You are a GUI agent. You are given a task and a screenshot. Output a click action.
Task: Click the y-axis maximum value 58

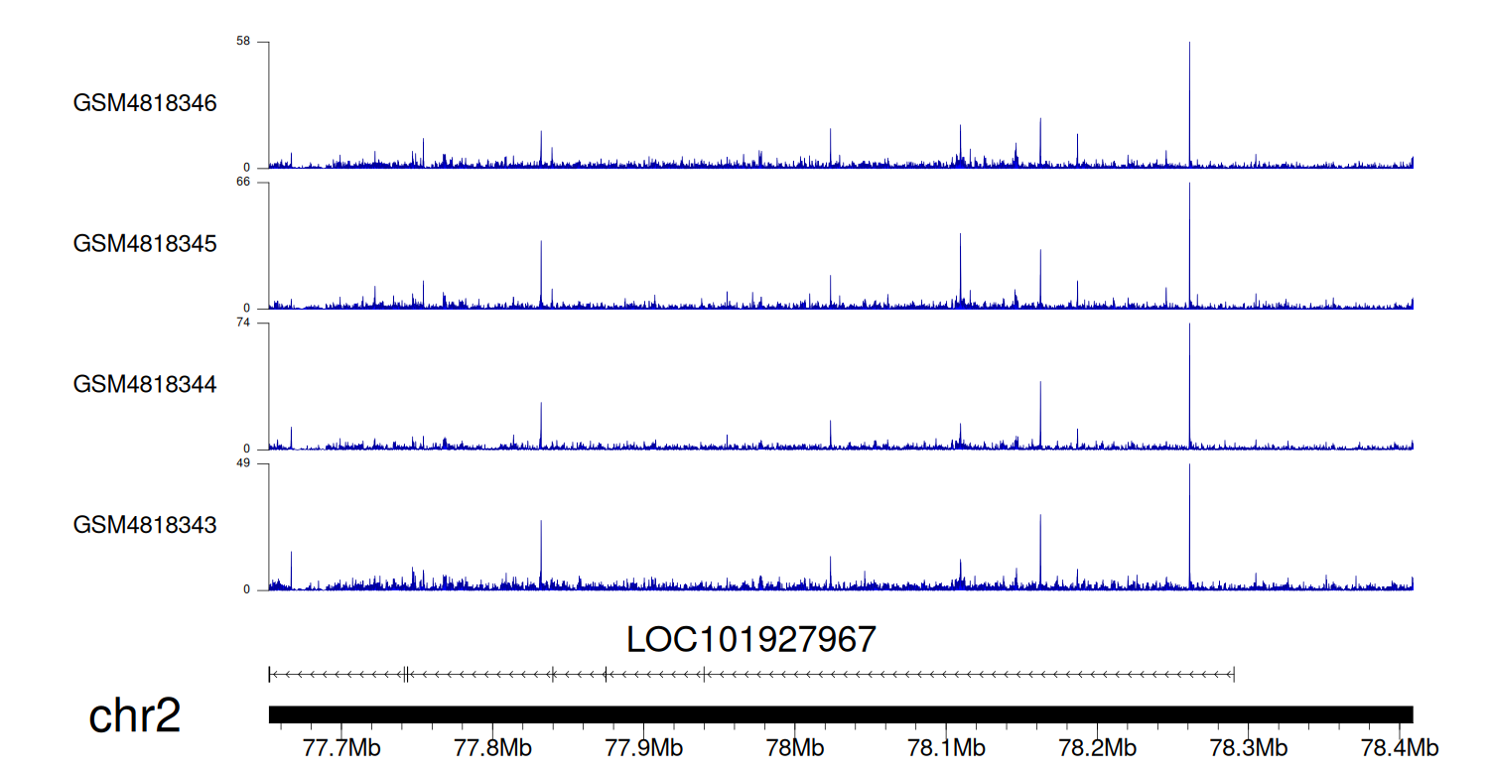coord(242,42)
